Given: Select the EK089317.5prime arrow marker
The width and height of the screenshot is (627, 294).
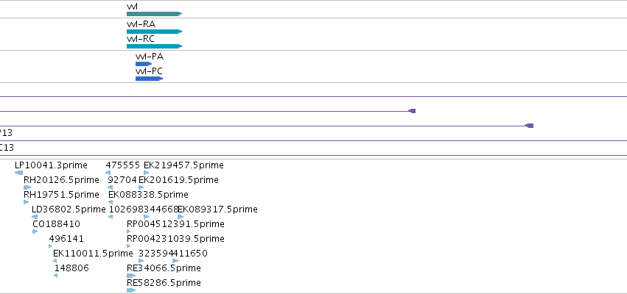Looking at the screenshot, I should click(181, 217).
